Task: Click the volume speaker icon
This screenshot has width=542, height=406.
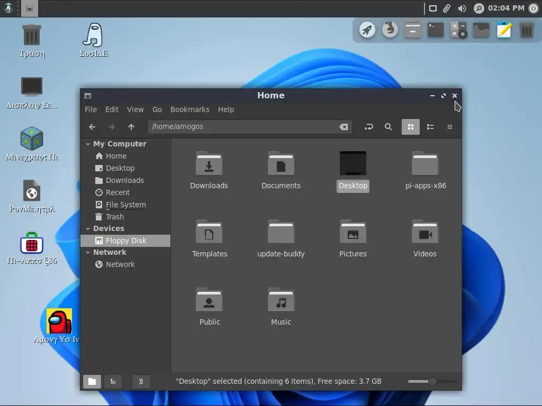Action: coord(462,8)
